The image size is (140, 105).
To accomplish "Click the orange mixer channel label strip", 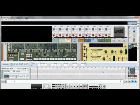I will tap(81, 40).
